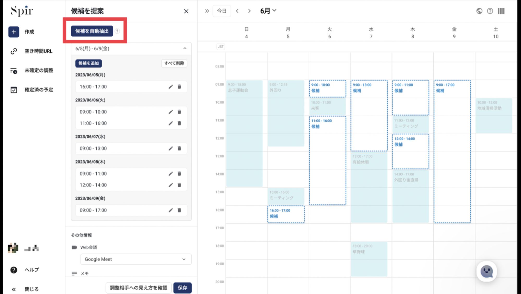Click the 保存 save button
Image resolution: width=521 pixels, height=294 pixels.
click(x=182, y=288)
